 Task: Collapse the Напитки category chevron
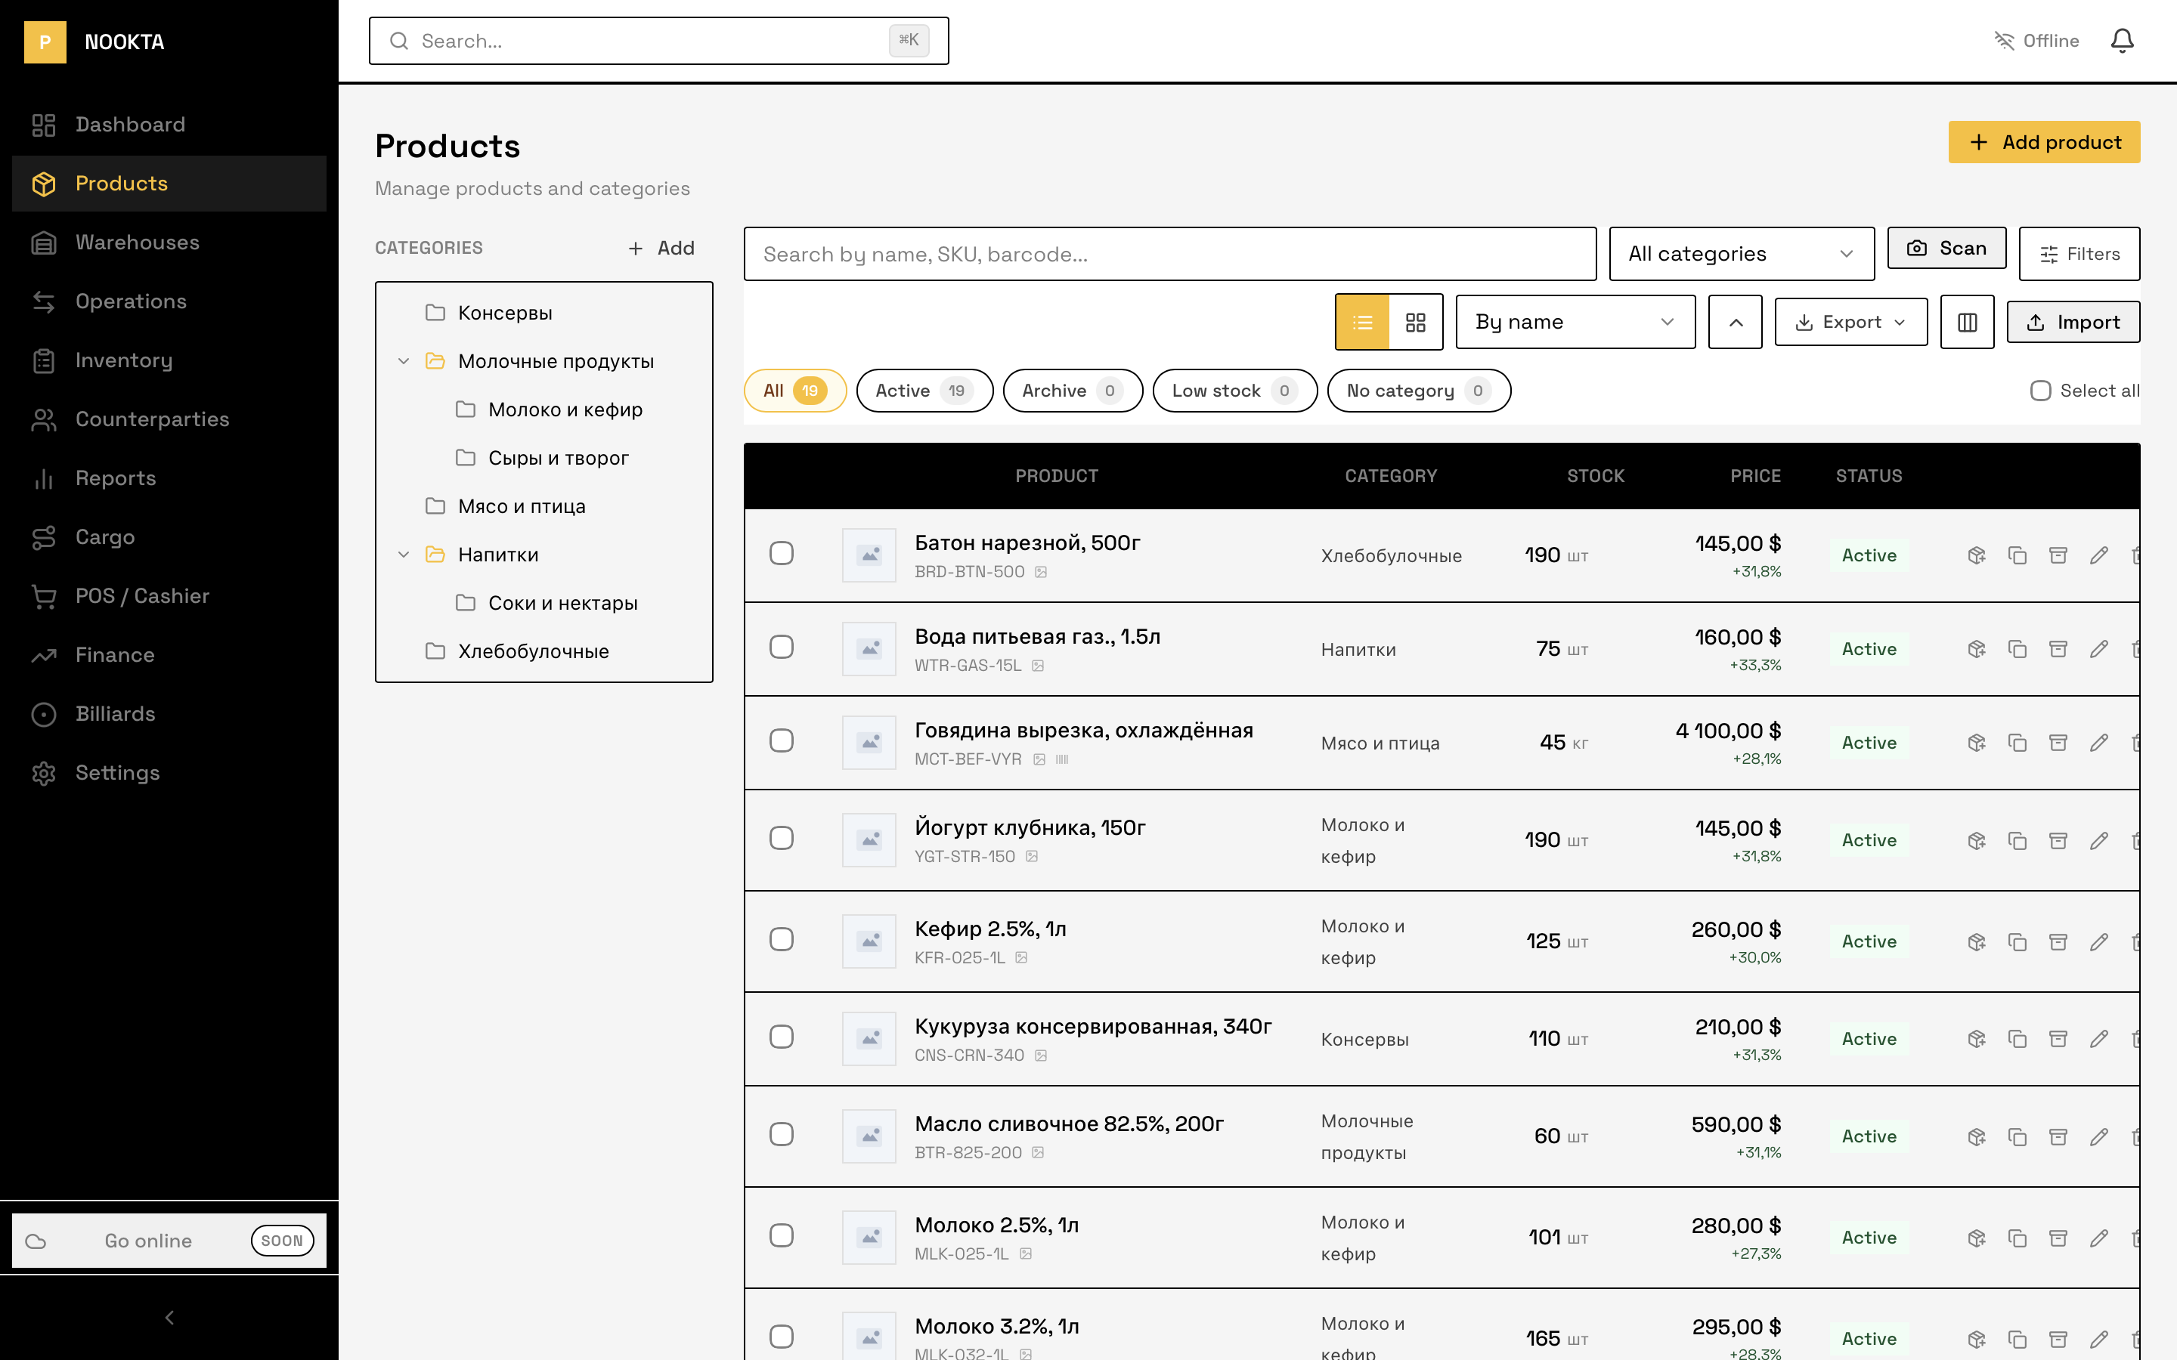click(x=404, y=555)
